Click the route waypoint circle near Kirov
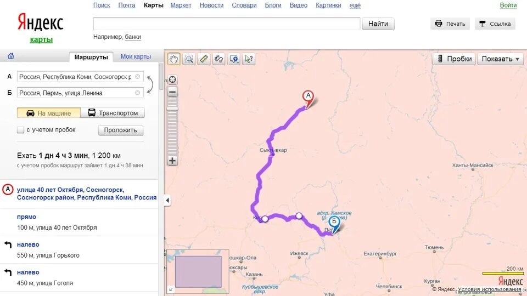The image size is (527, 296). pos(265,219)
